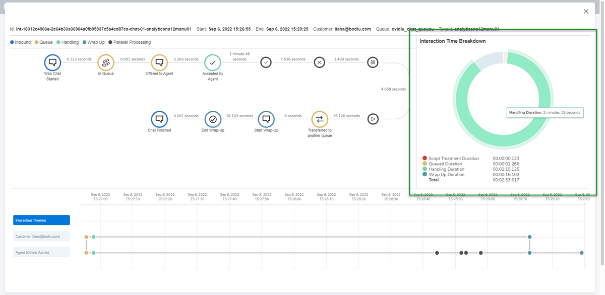
Task: Click the '0.123 seconds' connector label
Action: click(x=79, y=59)
